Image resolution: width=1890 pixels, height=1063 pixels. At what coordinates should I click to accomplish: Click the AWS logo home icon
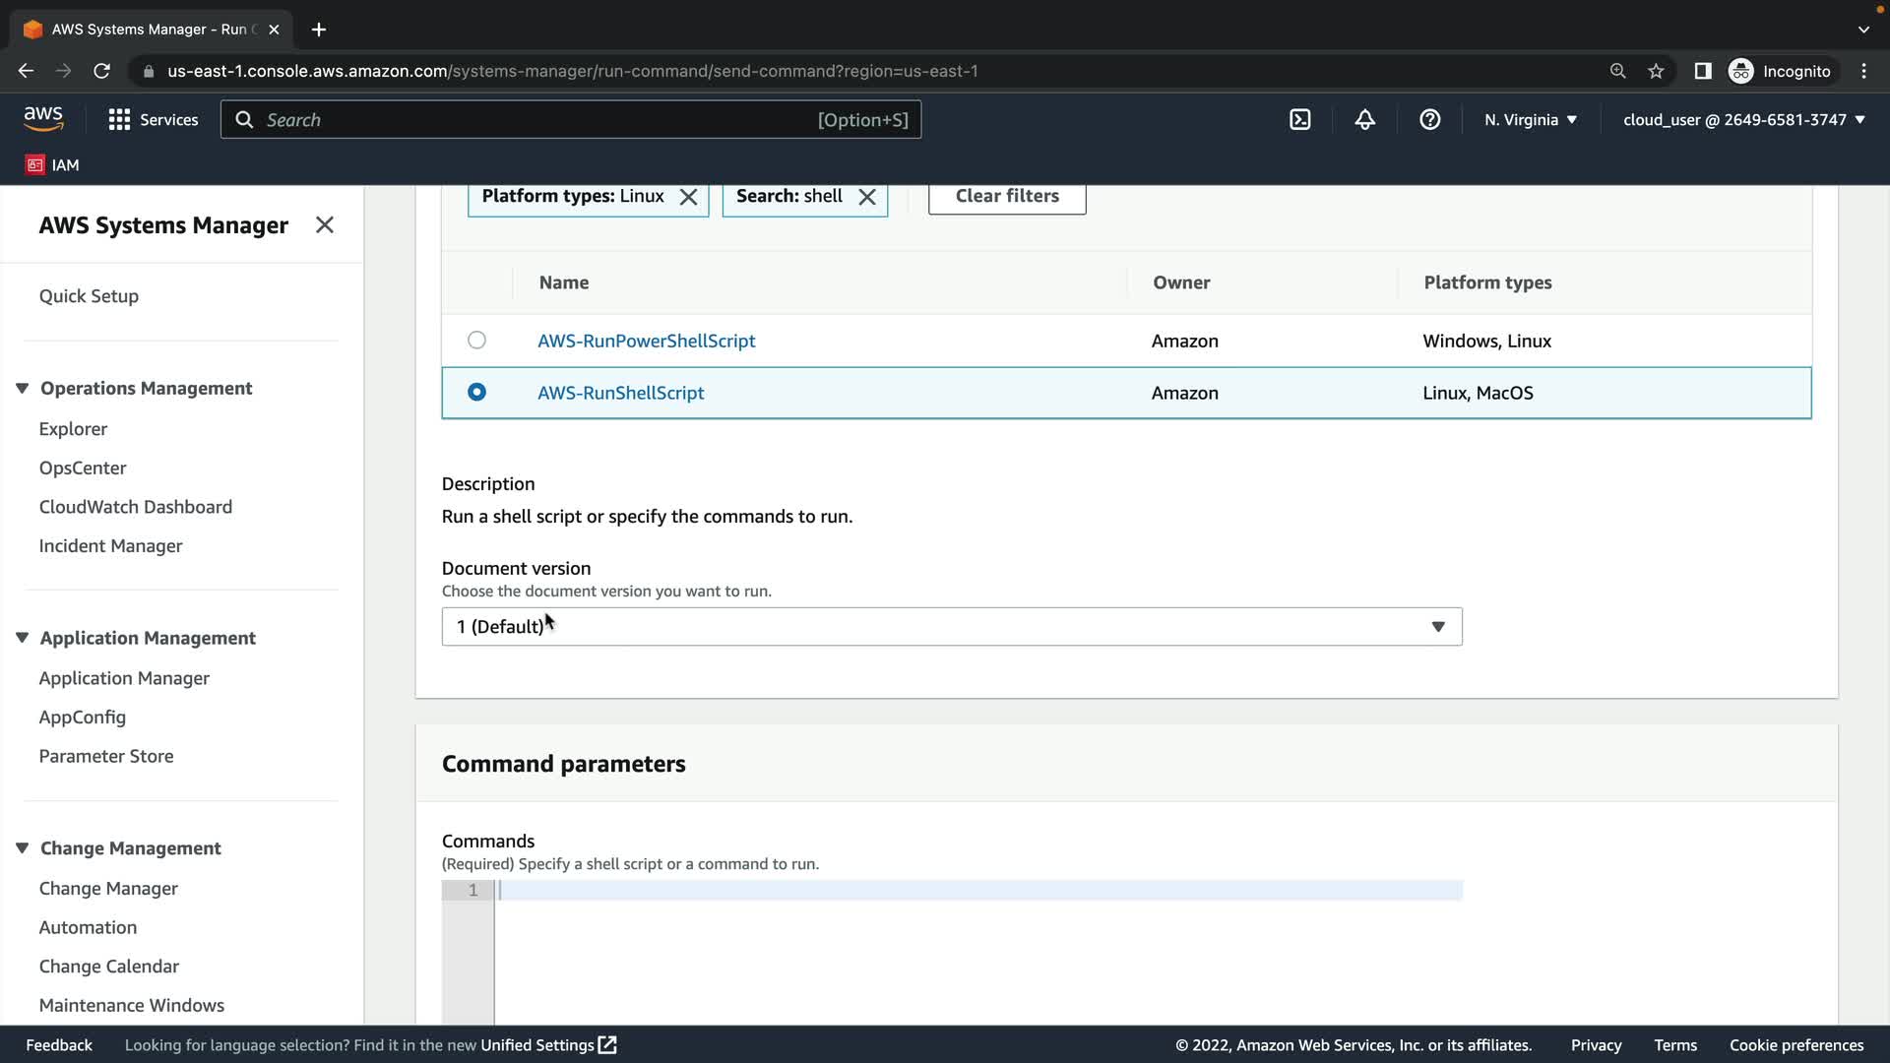coord(43,119)
